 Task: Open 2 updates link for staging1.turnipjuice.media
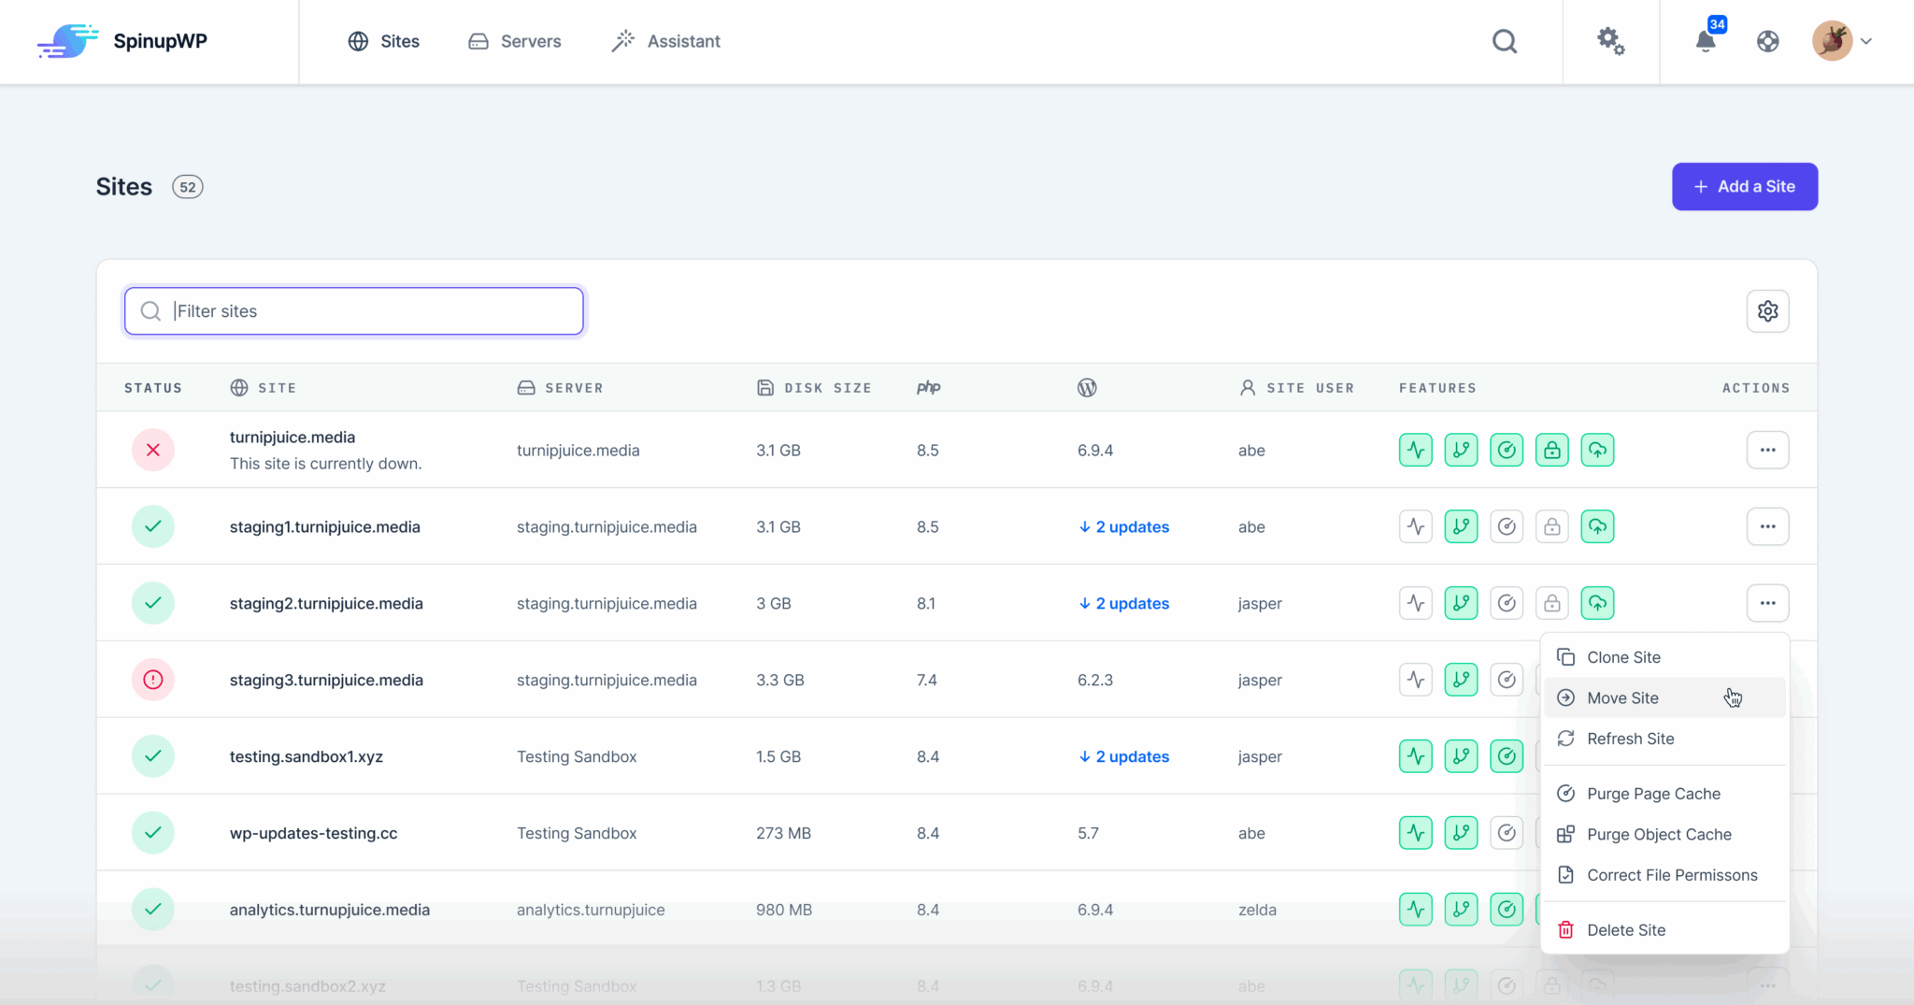tap(1123, 527)
